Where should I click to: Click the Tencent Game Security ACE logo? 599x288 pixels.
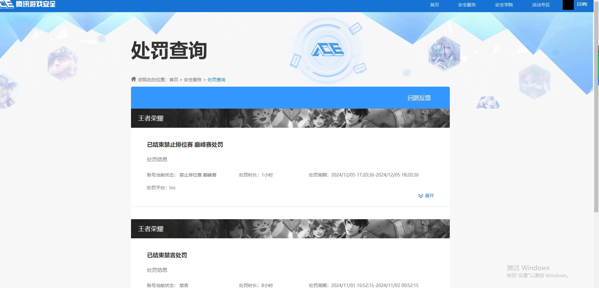click(x=28, y=4)
